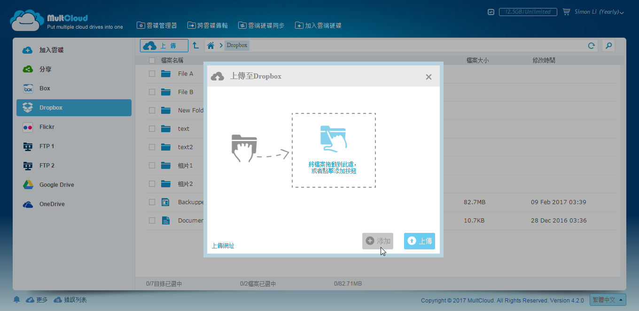
Task: Check the File A row checkbox
Action: 152,73
